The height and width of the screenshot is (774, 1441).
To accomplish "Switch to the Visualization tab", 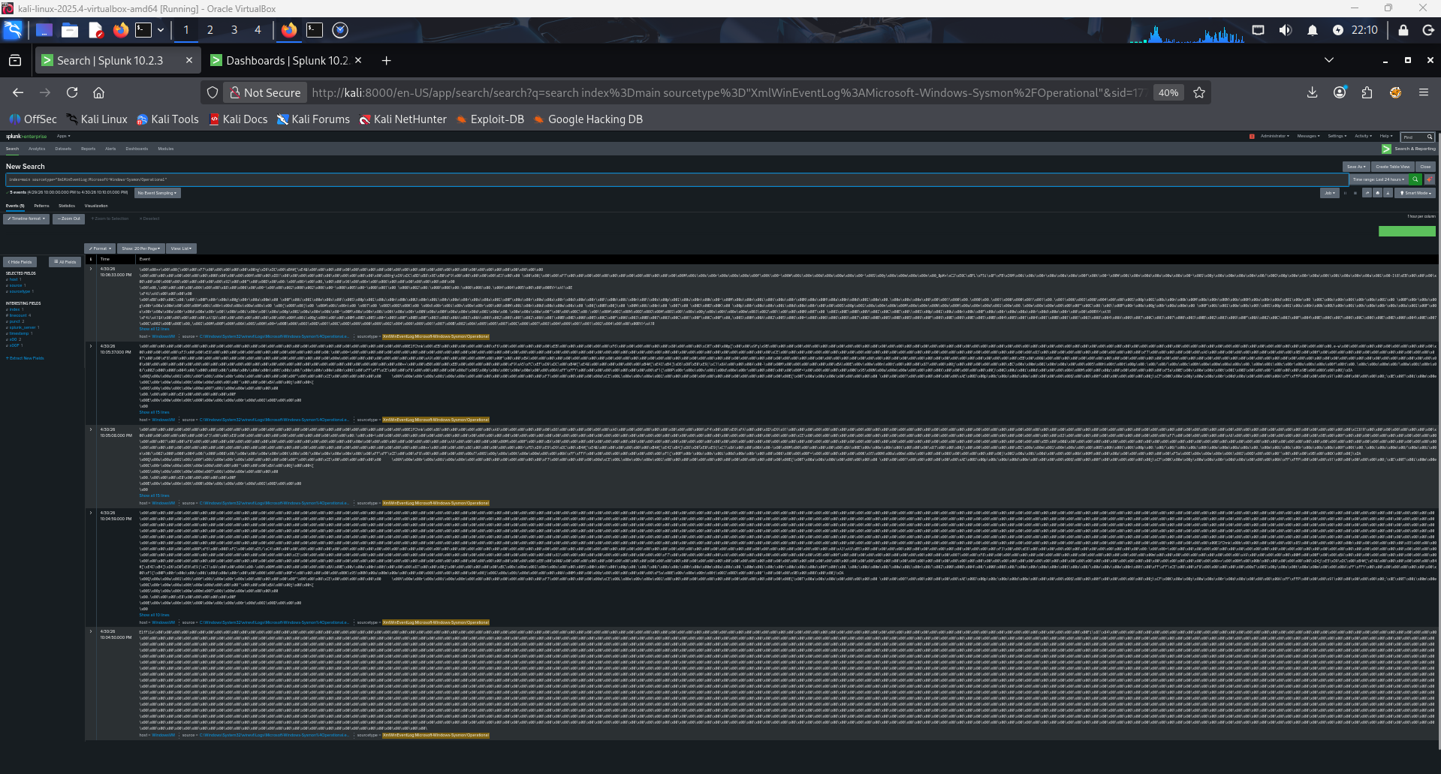I will coord(96,206).
